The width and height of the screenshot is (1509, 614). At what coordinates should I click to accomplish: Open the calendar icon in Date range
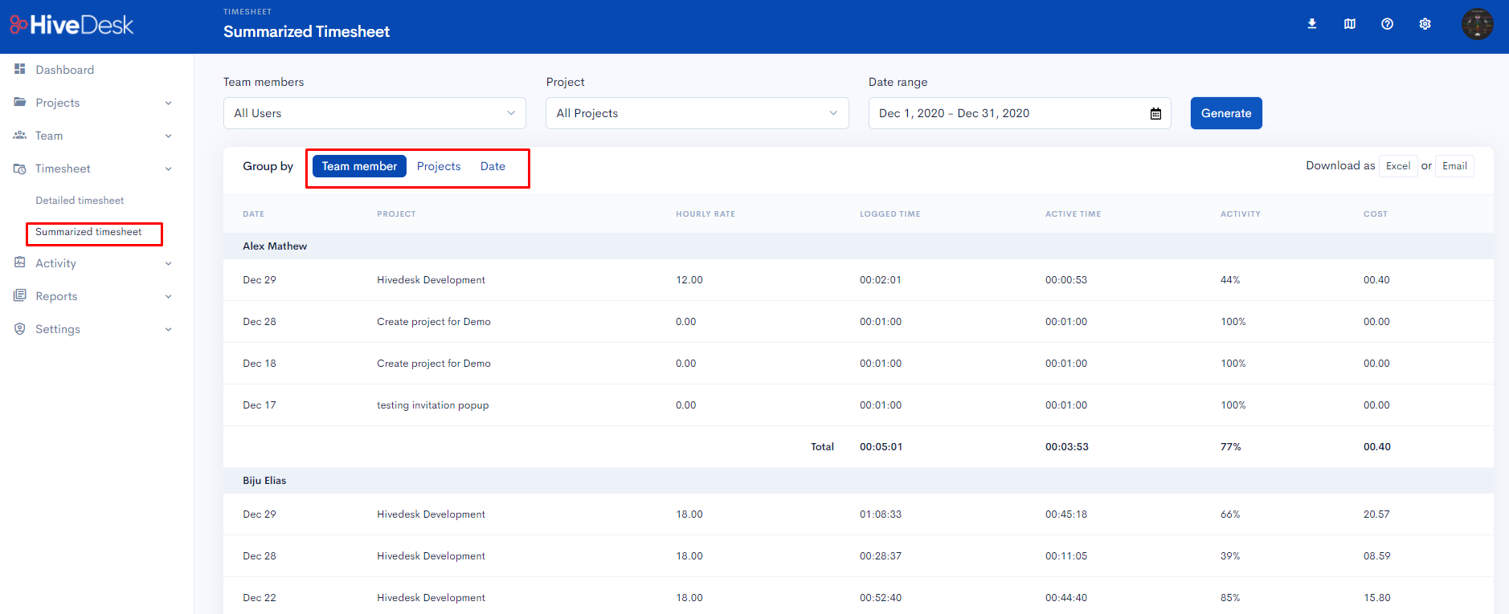[1155, 113]
